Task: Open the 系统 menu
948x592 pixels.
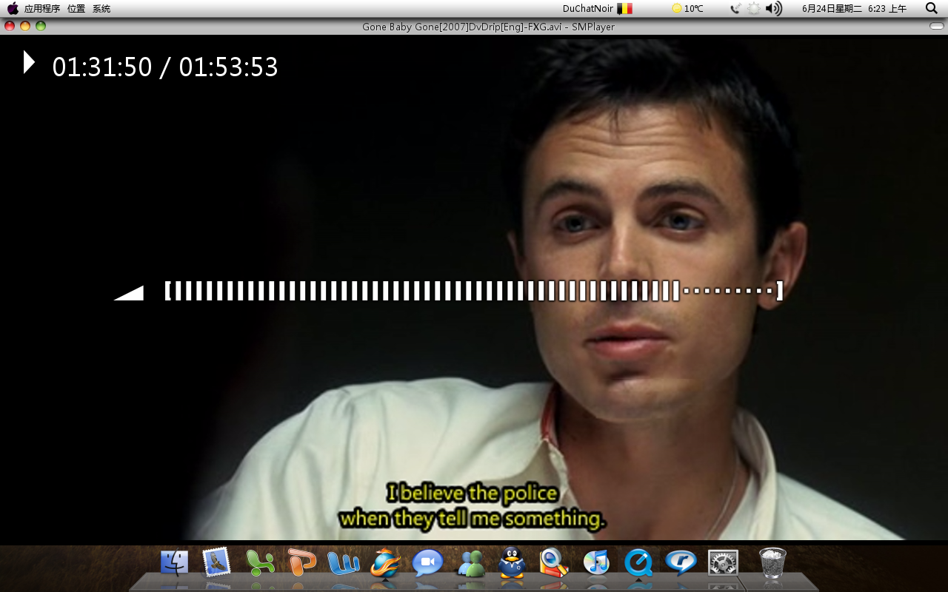Action: [x=101, y=9]
